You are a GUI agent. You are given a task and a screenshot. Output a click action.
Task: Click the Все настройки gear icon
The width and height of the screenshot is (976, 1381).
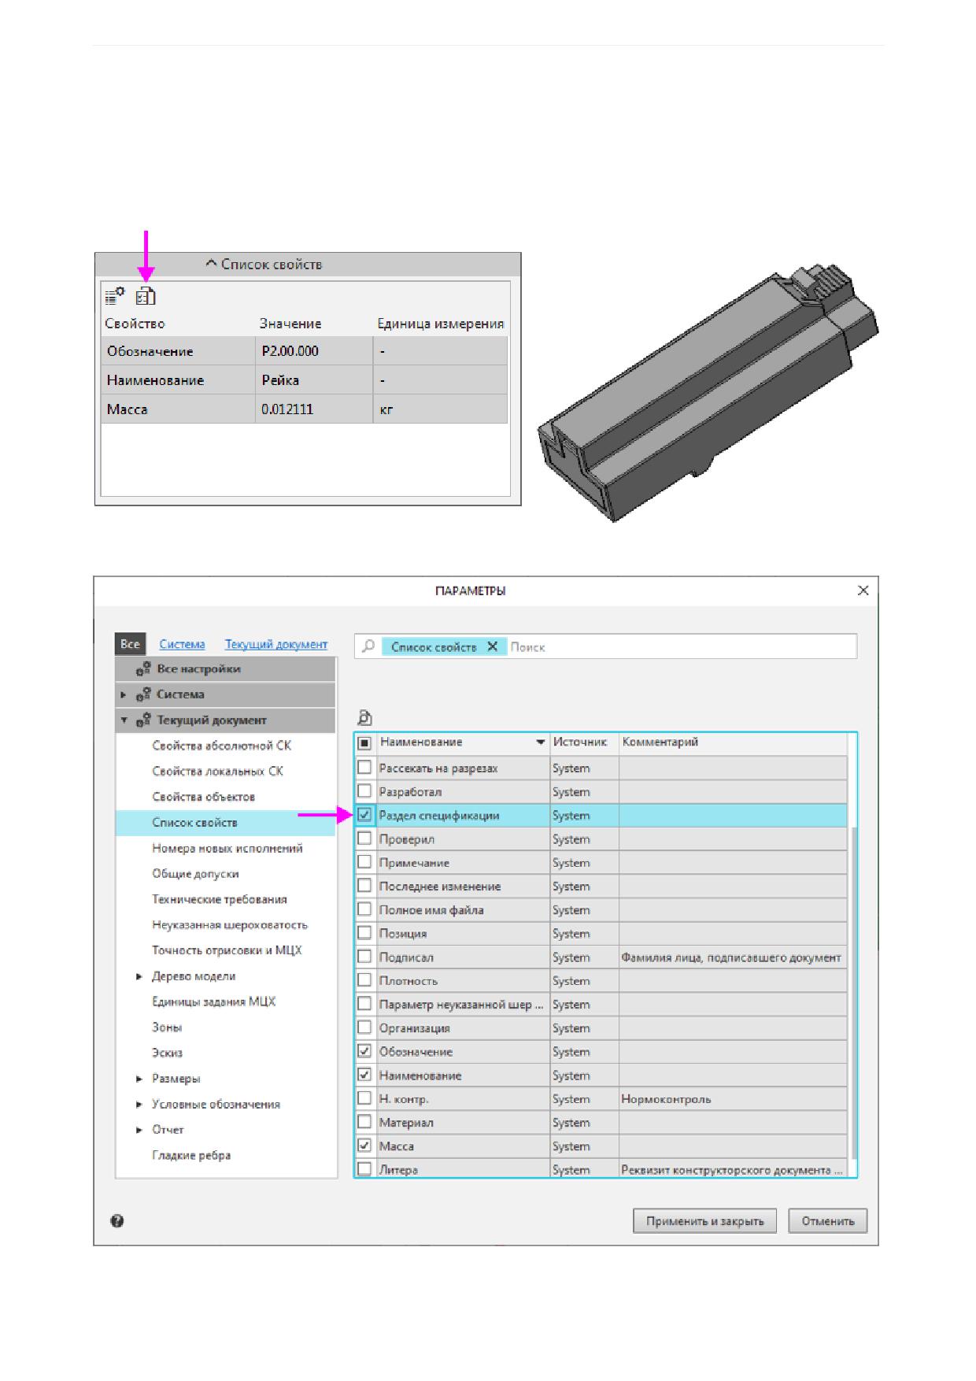pyautogui.click(x=143, y=668)
